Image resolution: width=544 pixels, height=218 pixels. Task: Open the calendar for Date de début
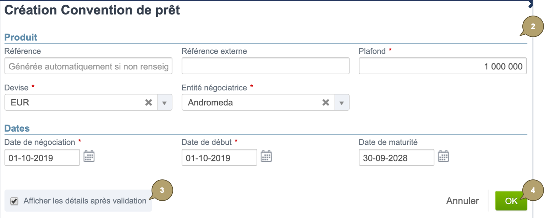tap(266, 156)
